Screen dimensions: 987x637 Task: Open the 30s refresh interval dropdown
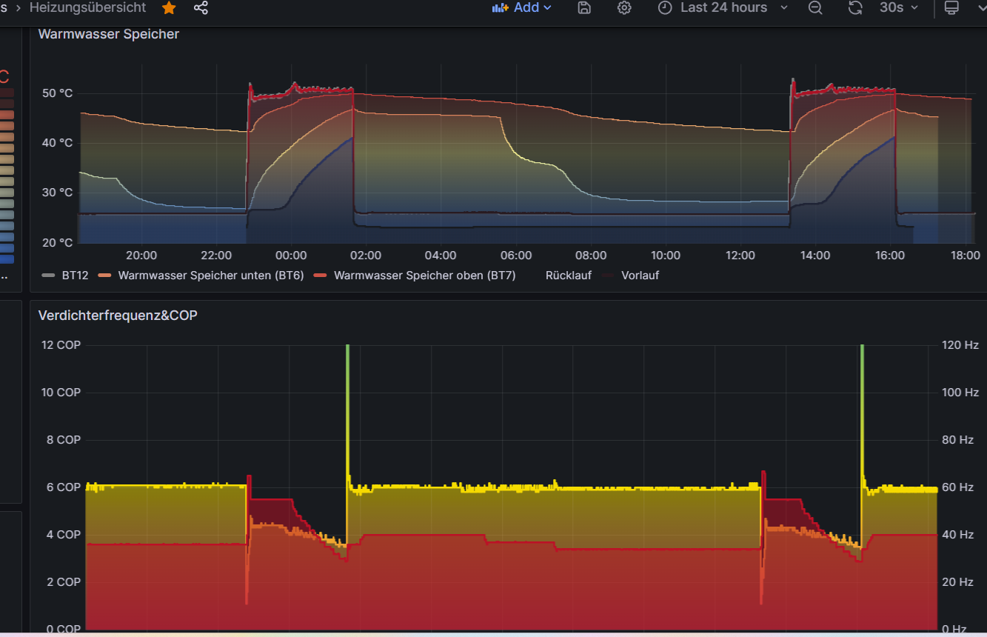899,8
